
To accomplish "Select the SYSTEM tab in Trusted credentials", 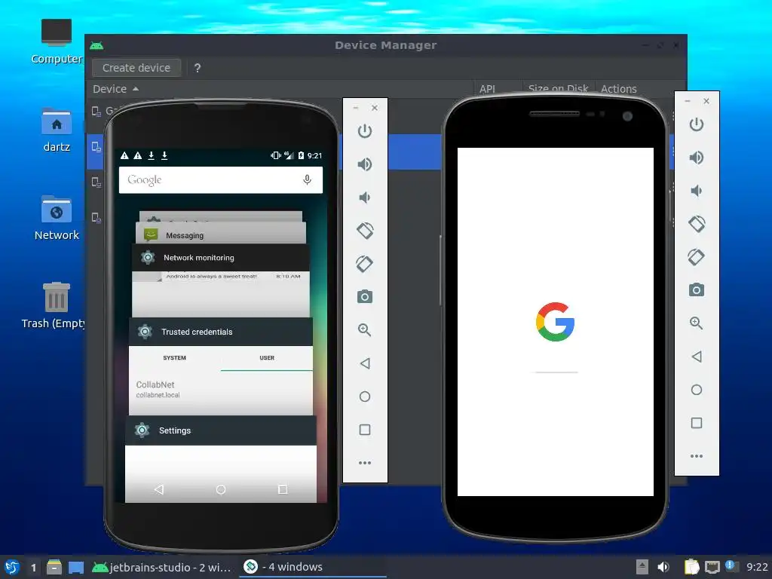I will (174, 358).
